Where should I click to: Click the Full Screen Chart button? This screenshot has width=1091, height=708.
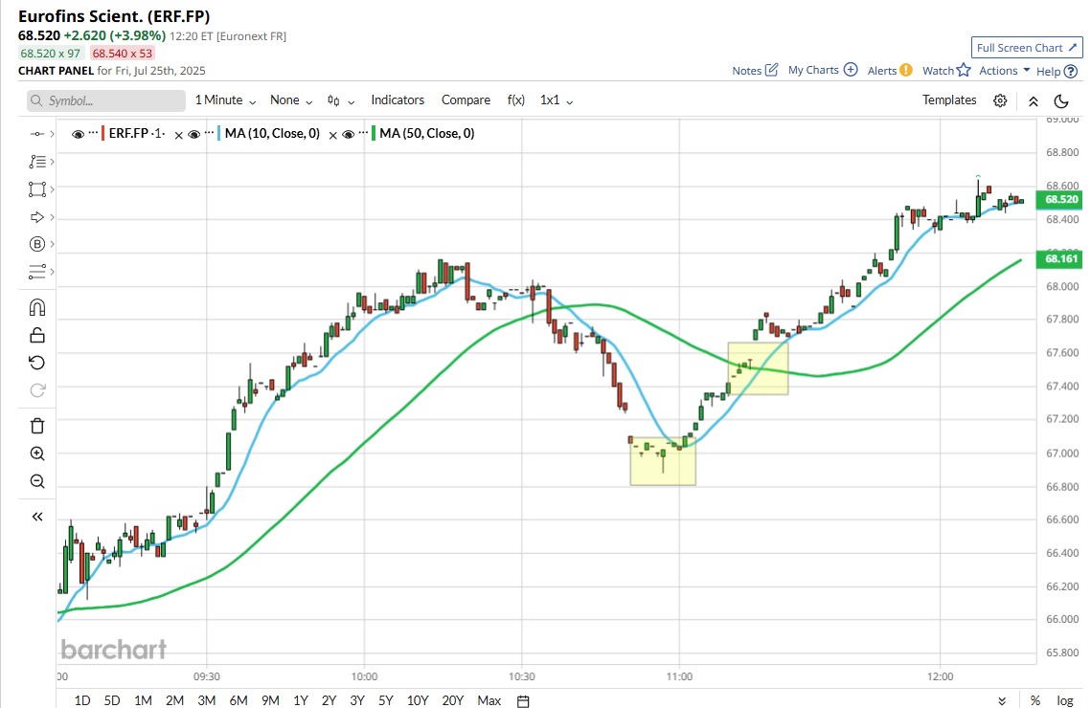[x=1027, y=47]
